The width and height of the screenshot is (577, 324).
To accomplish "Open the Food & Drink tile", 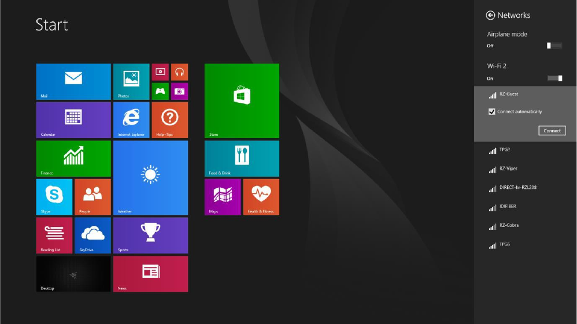I will tap(242, 158).
